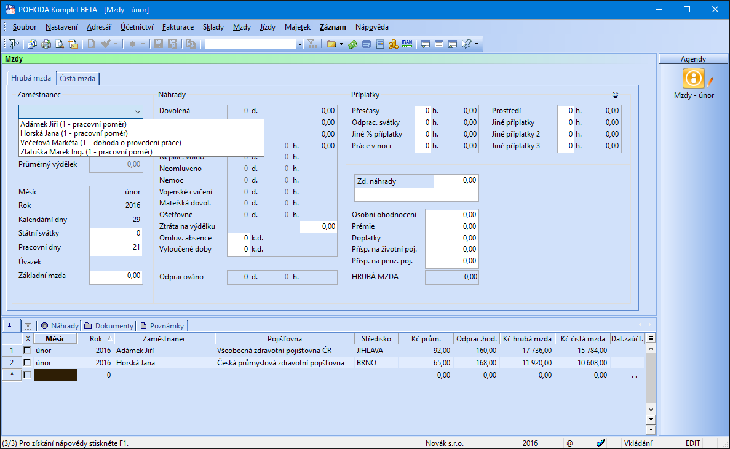Expand the toolbar search combo box arrow
730x449 pixels.
click(x=300, y=44)
